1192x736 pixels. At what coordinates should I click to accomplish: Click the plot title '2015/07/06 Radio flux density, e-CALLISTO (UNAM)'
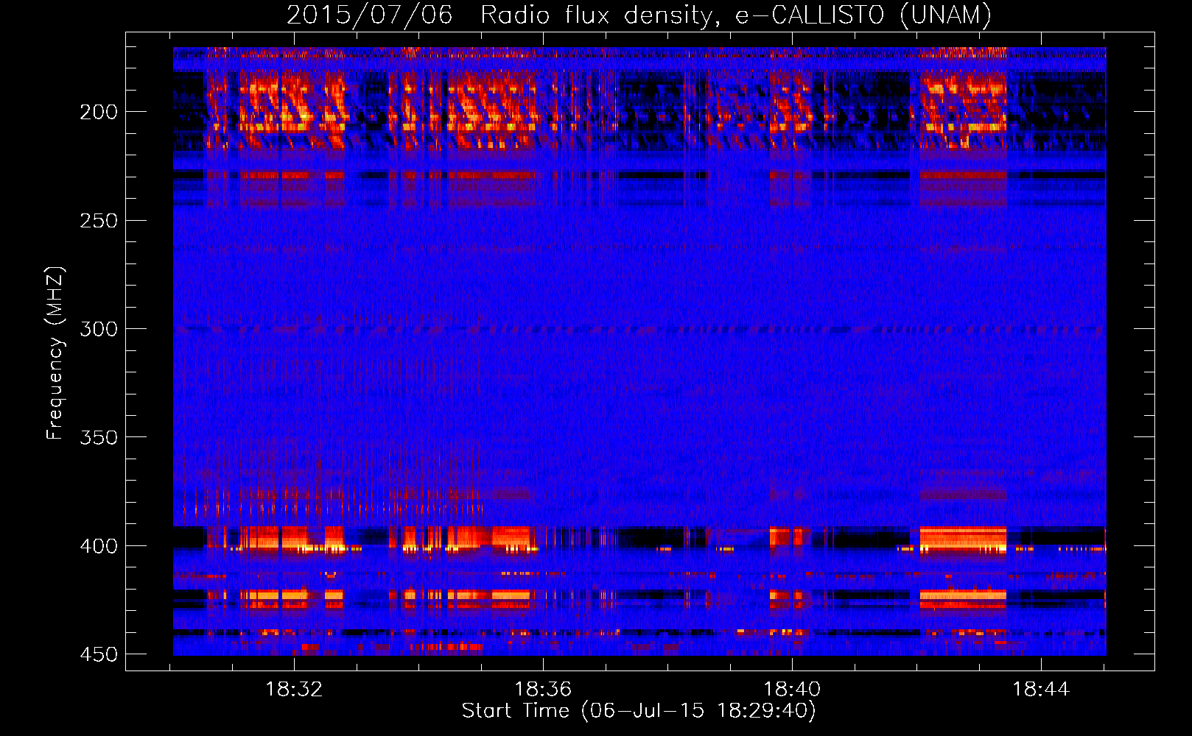[639, 15]
